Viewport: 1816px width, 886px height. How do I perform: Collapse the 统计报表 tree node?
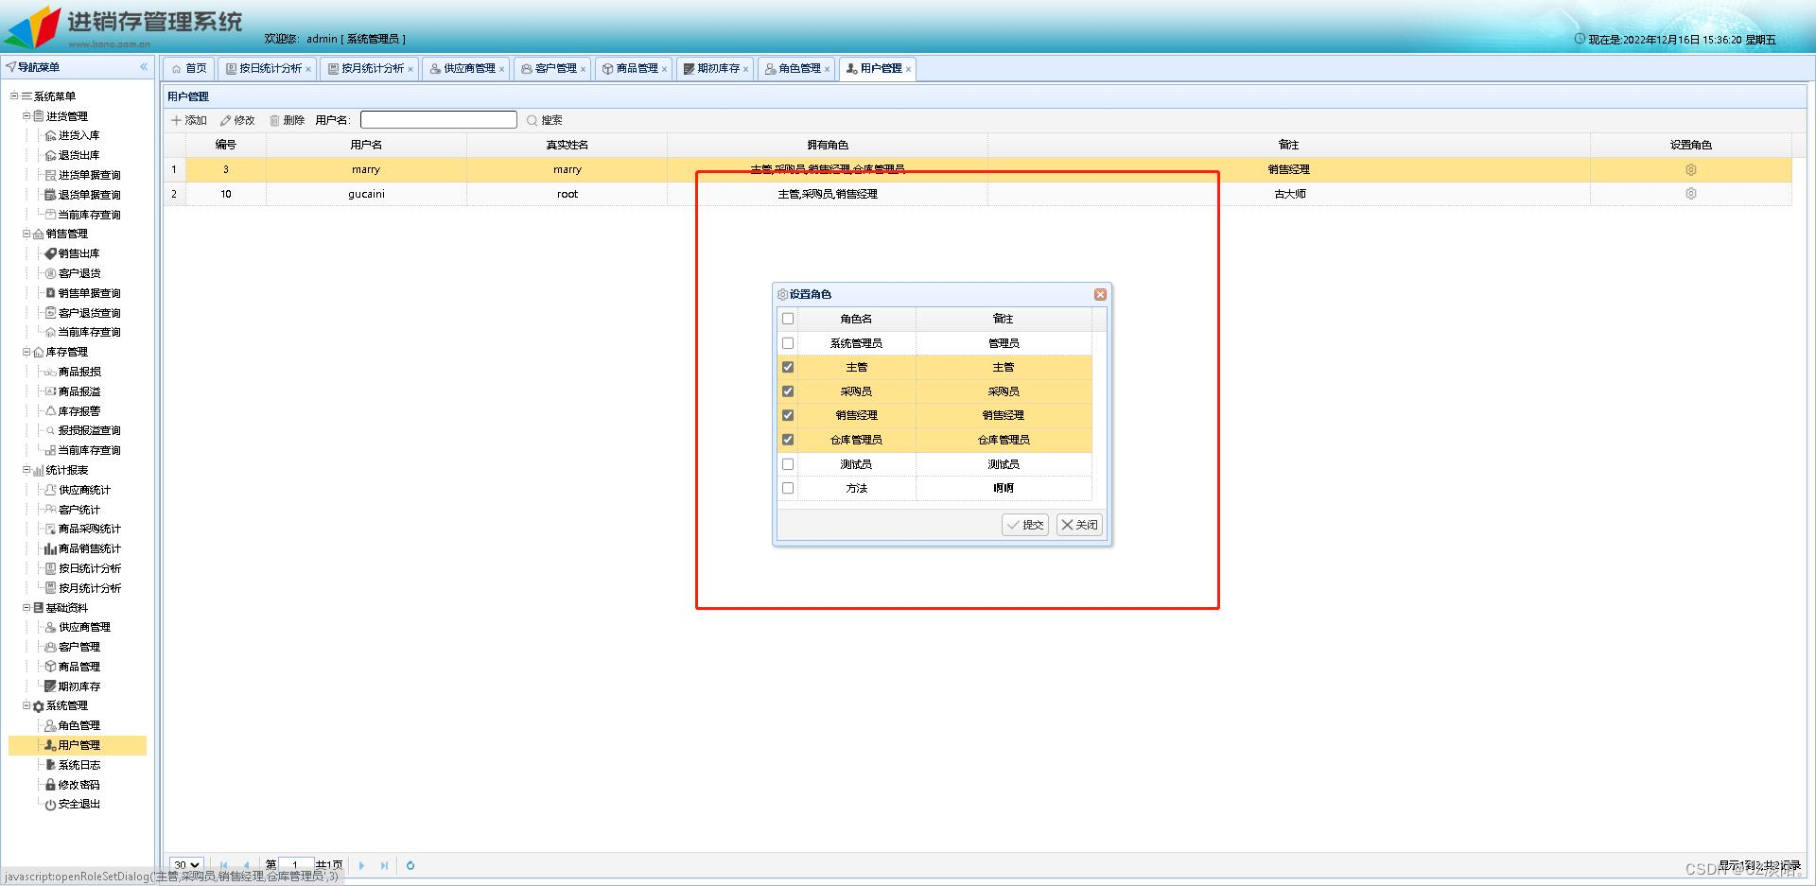coord(26,470)
